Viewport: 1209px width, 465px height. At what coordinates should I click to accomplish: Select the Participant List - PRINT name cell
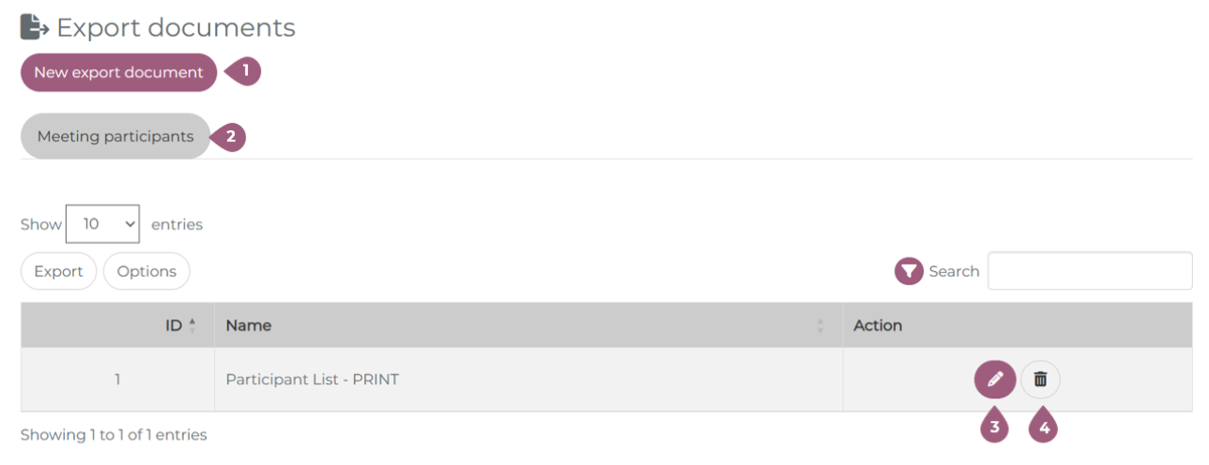pyautogui.click(x=313, y=380)
